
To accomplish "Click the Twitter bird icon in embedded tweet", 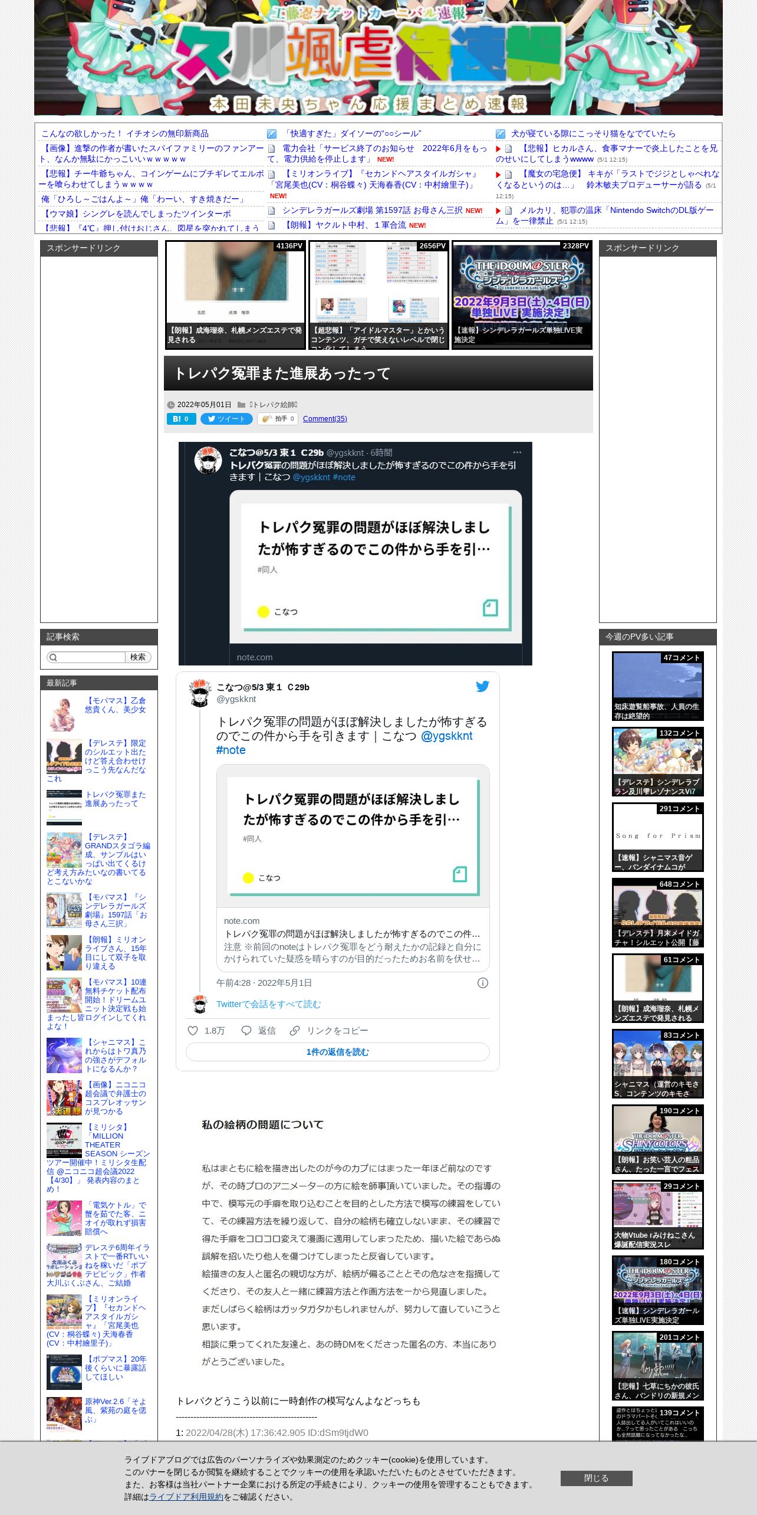I will 482,687.
